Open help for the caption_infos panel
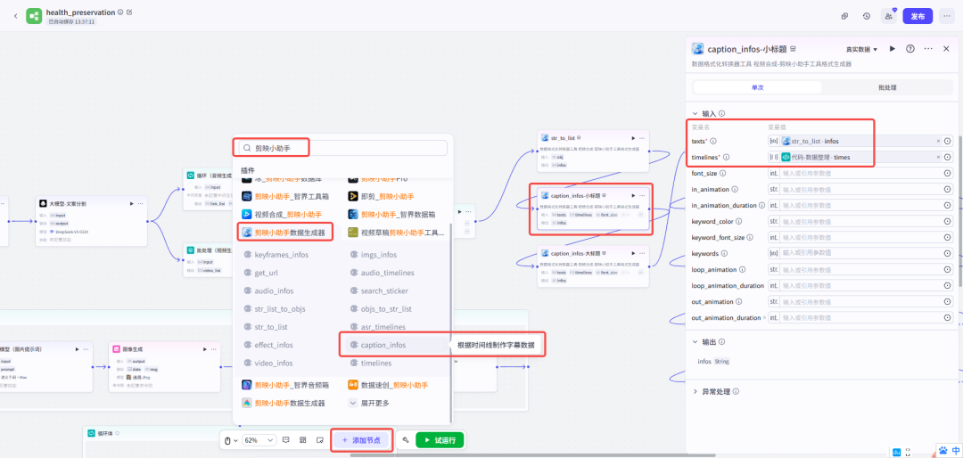Screen dimensions: 963x458 (910, 48)
